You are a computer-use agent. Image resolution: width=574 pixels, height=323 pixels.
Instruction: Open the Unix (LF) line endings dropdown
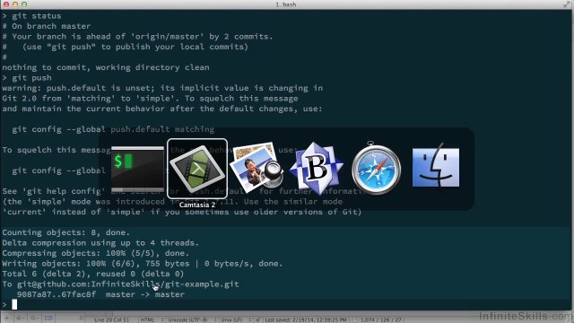coord(235,319)
